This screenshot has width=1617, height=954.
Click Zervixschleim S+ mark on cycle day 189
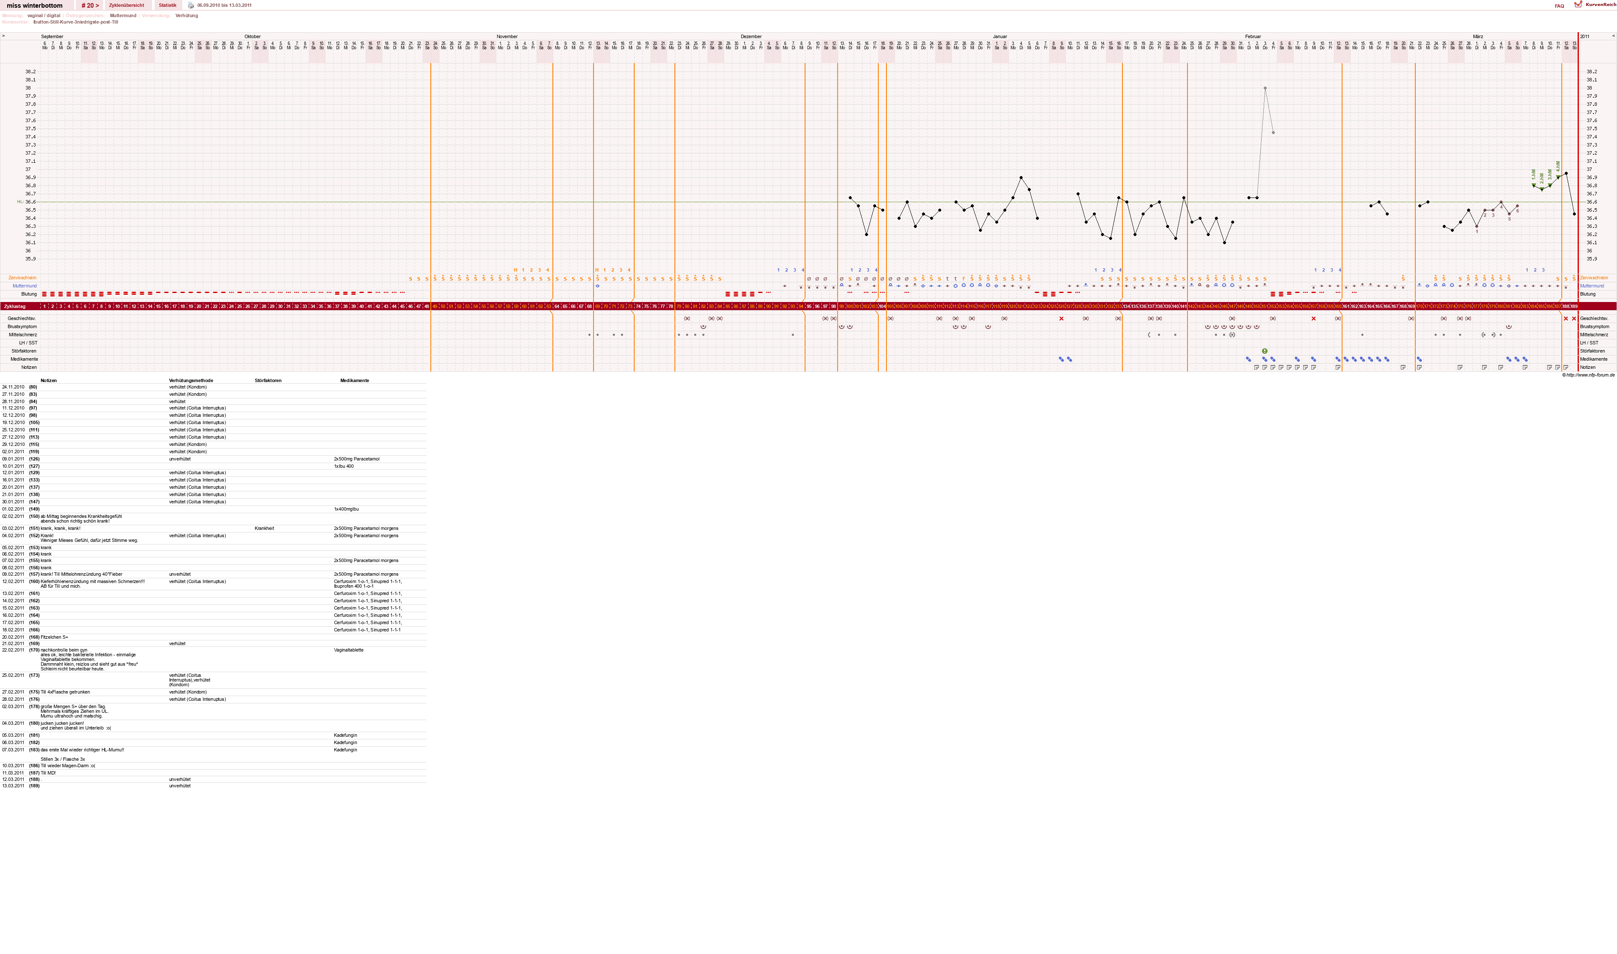pos(1574,278)
